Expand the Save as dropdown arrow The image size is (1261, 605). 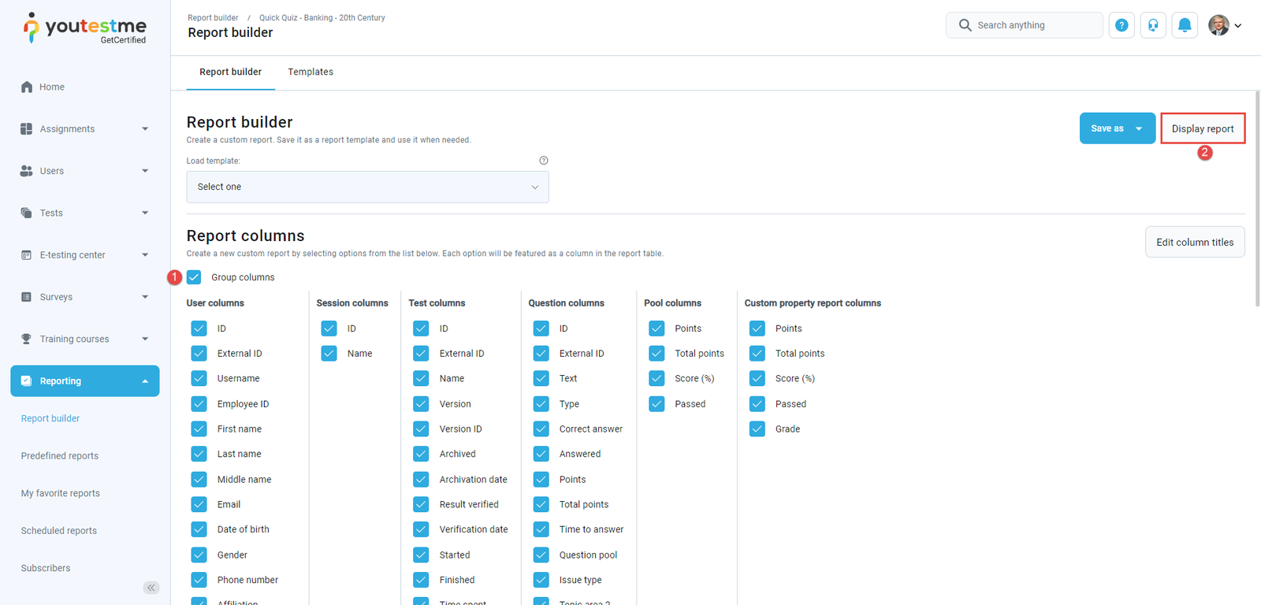click(x=1139, y=128)
